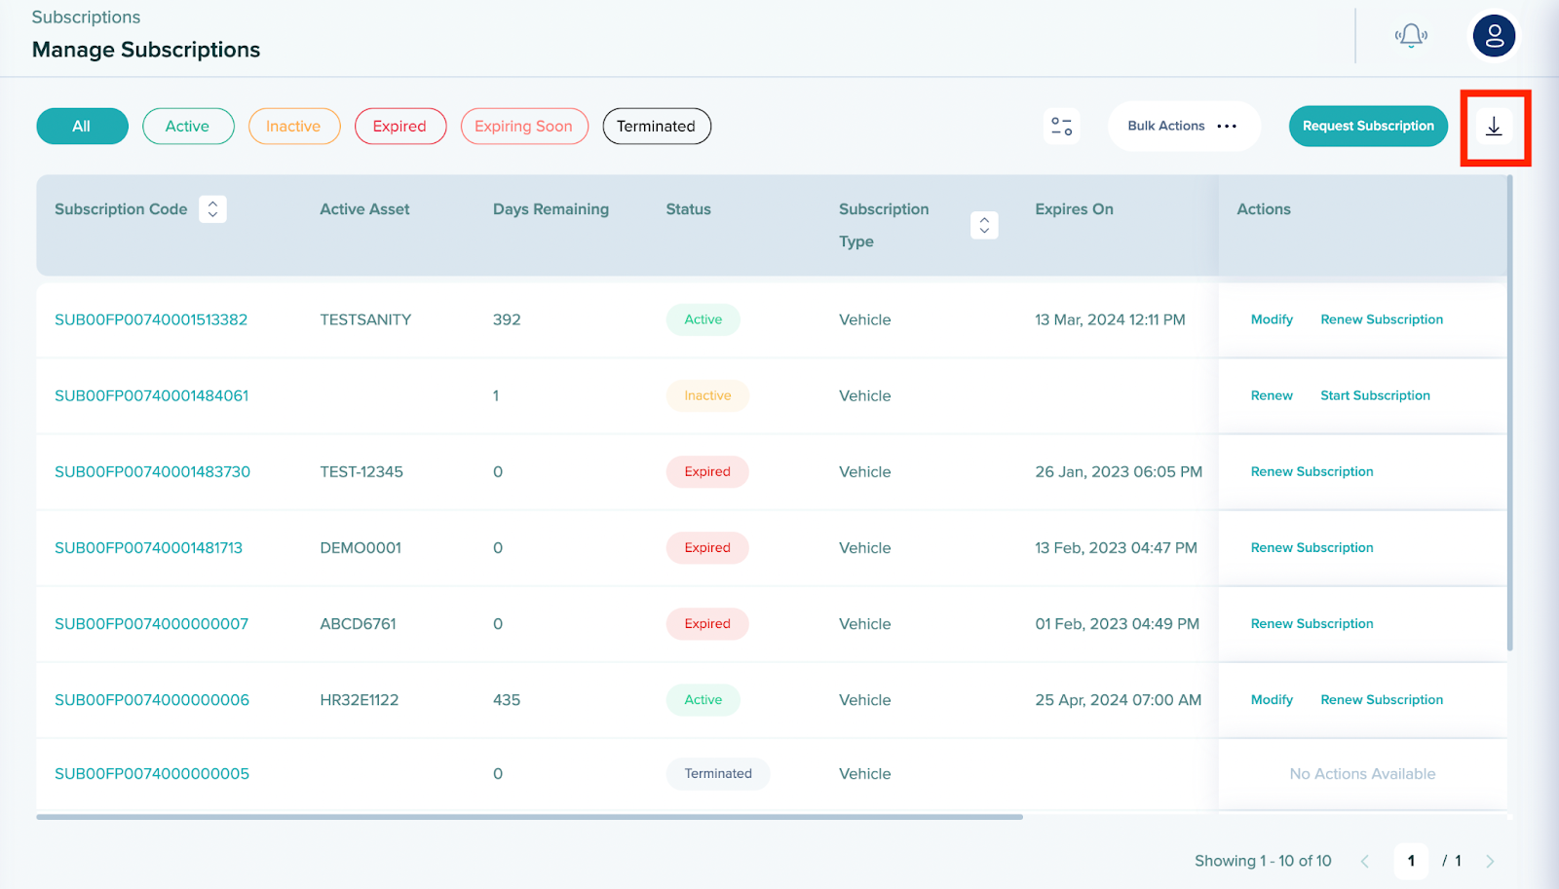This screenshot has width=1559, height=889.
Task: Click Start Subscription for SUB00FP00740001484061
Action: tap(1375, 395)
